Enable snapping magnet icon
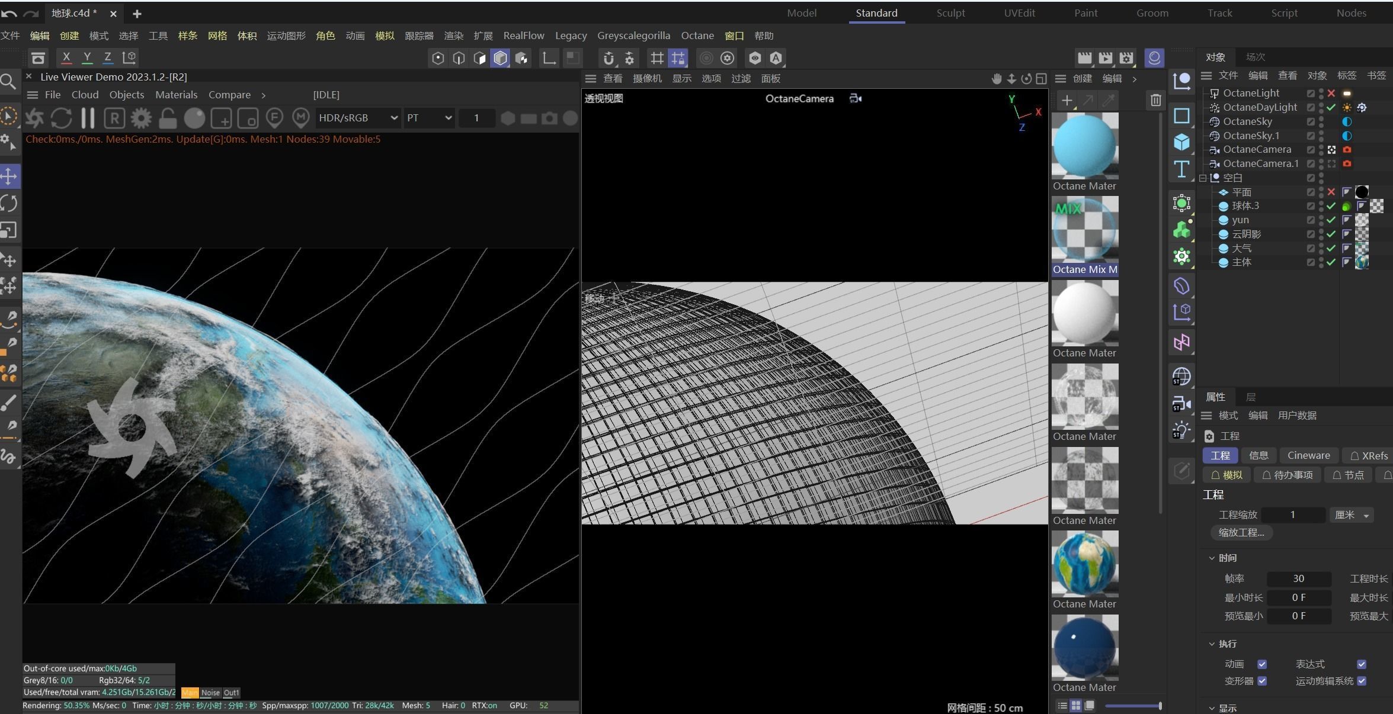The width and height of the screenshot is (1393, 714). [609, 57]
